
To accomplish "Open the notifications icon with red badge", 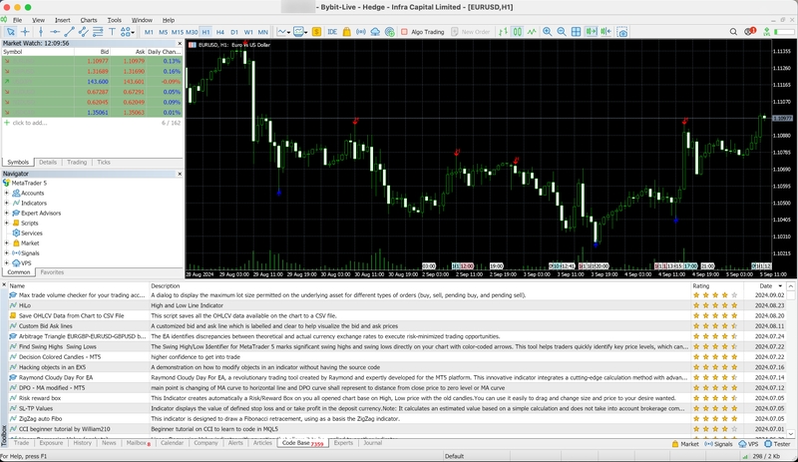I will tap(750, 32).
